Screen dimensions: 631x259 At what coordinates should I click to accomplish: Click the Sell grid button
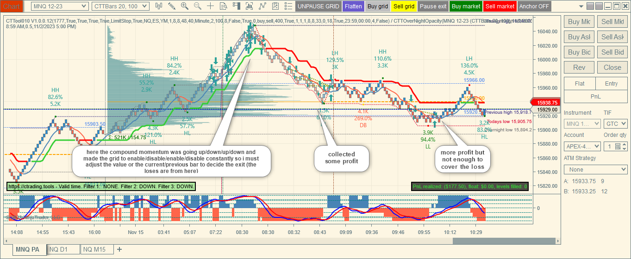point(404,6)
